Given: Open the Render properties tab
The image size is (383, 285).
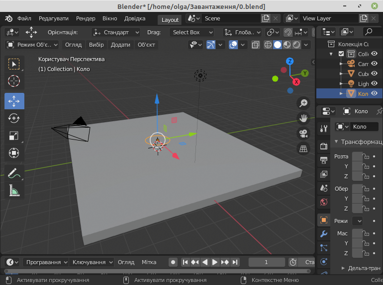Looking at the screenshot, I should pos(324,146).
